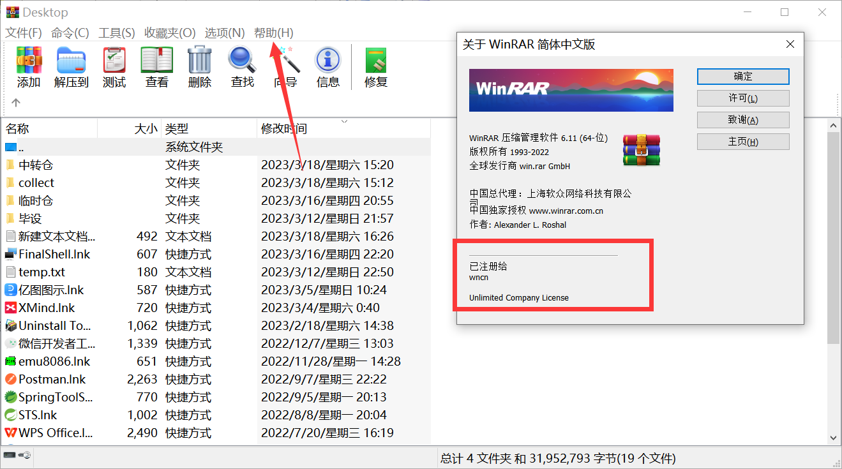Click the WinRAR banner image in the About dialog

tap(571, 90)
